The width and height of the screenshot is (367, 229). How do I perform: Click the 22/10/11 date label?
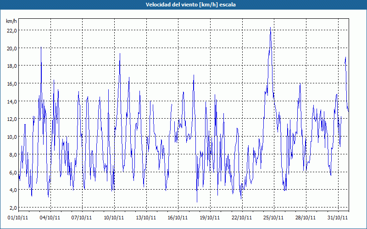pyautogui.click(x=242, y=218)
